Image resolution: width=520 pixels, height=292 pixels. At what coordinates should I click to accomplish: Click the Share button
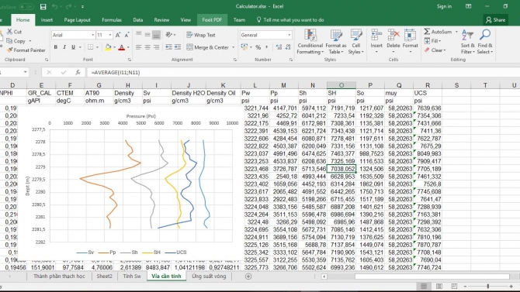(496, 20)
